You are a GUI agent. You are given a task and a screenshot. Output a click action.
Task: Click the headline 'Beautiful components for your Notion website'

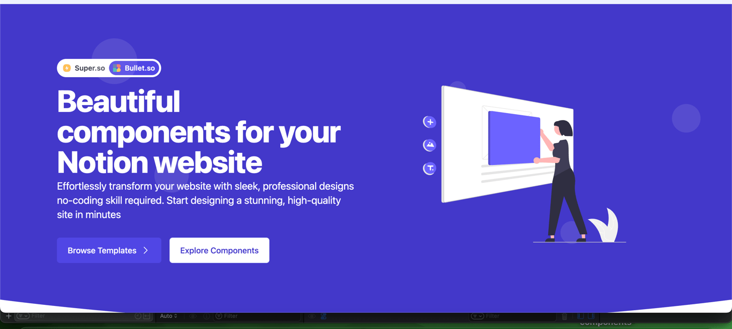[199, 132]
